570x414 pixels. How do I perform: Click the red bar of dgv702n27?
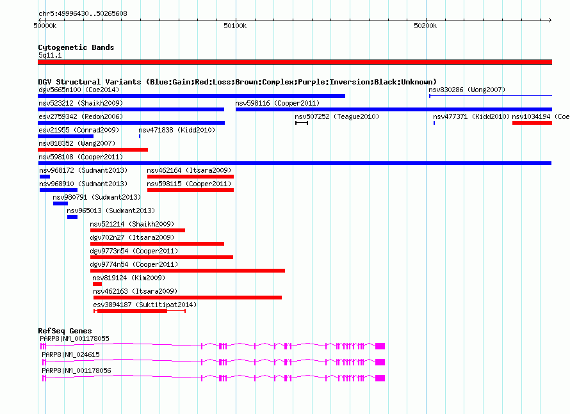pos(157,244)
